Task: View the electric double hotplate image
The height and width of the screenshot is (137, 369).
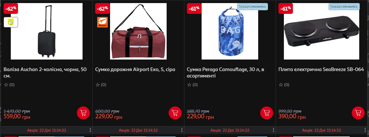Action: [x=321, y=31]
